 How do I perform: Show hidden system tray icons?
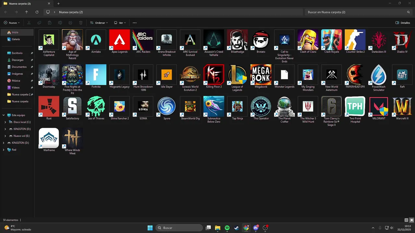click(x=373, y=228)
